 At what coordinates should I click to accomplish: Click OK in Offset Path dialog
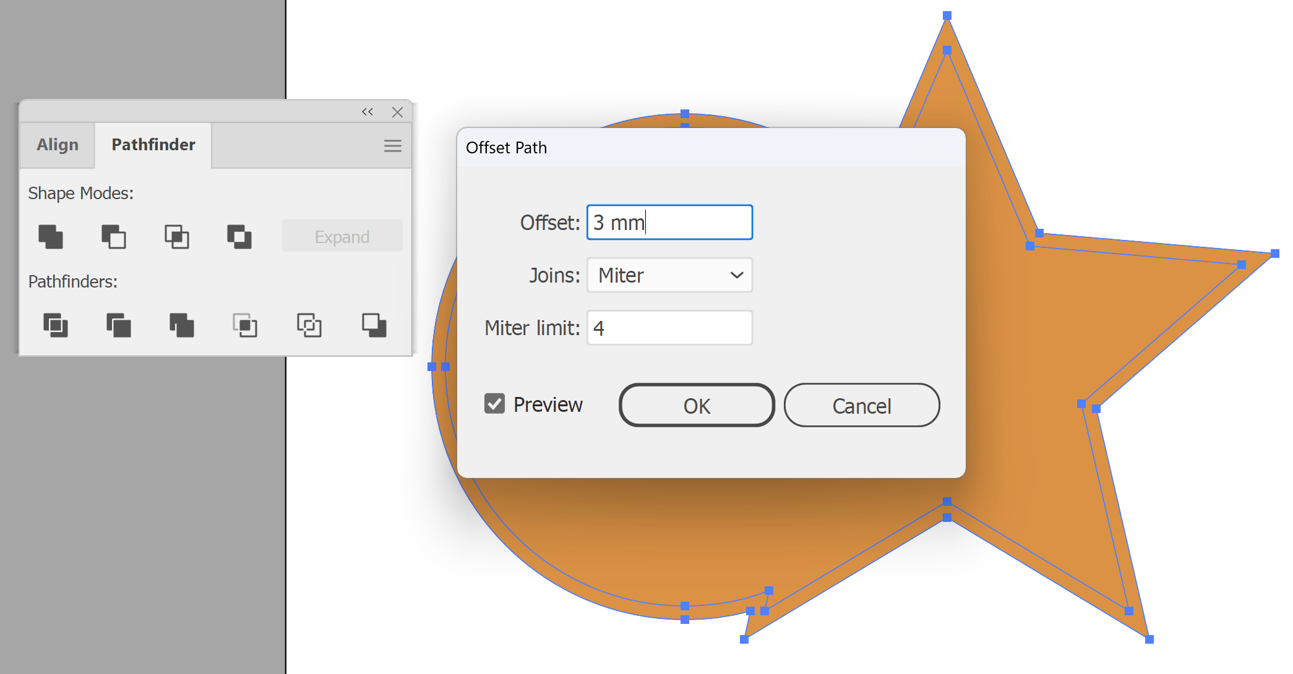tap(697, 406)
